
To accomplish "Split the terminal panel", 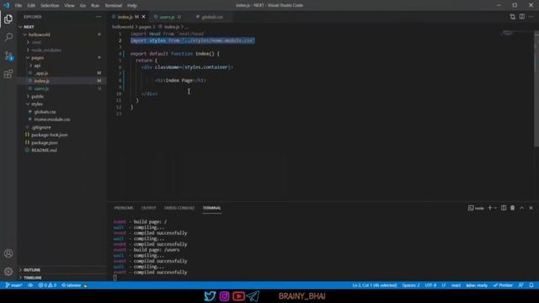I will point(504,208).
